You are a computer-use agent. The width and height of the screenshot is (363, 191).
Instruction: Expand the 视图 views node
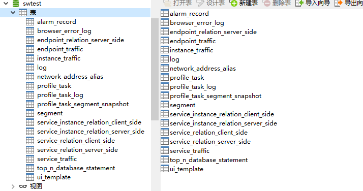tap(13, 186)
